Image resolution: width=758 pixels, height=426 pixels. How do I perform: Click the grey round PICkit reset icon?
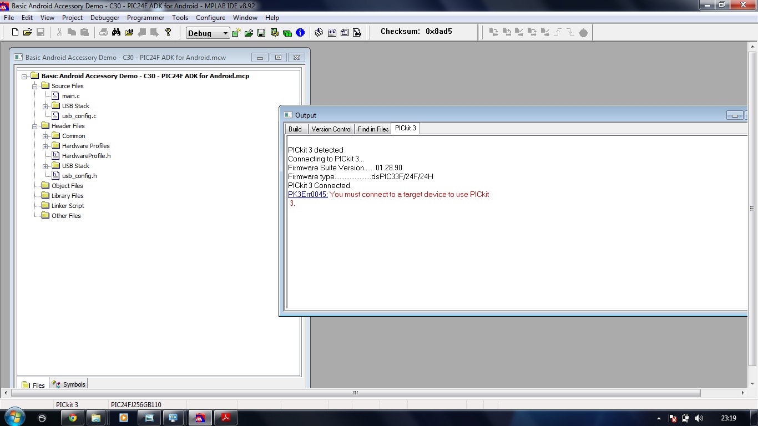pyautogui.click(x=583, y=33)
